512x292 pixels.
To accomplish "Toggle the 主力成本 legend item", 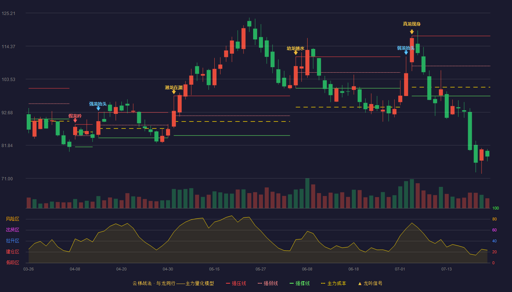I will click(x=334, y=283).
